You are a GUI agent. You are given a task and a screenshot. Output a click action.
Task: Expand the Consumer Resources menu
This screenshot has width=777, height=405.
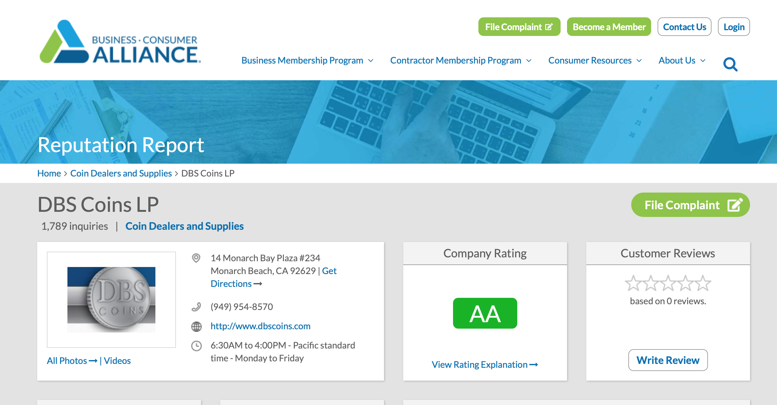595,60
